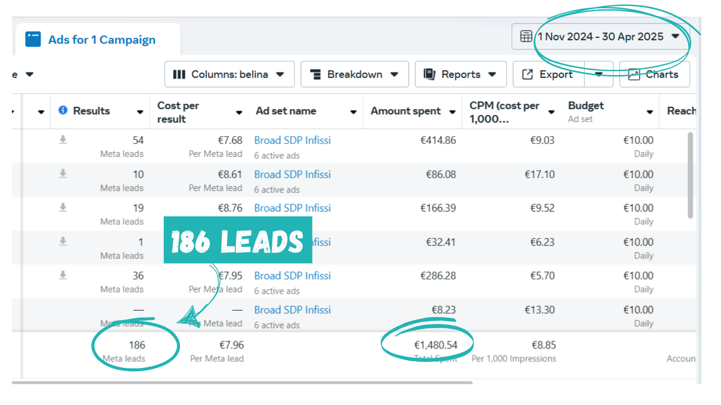Open the Charts view

654,74
